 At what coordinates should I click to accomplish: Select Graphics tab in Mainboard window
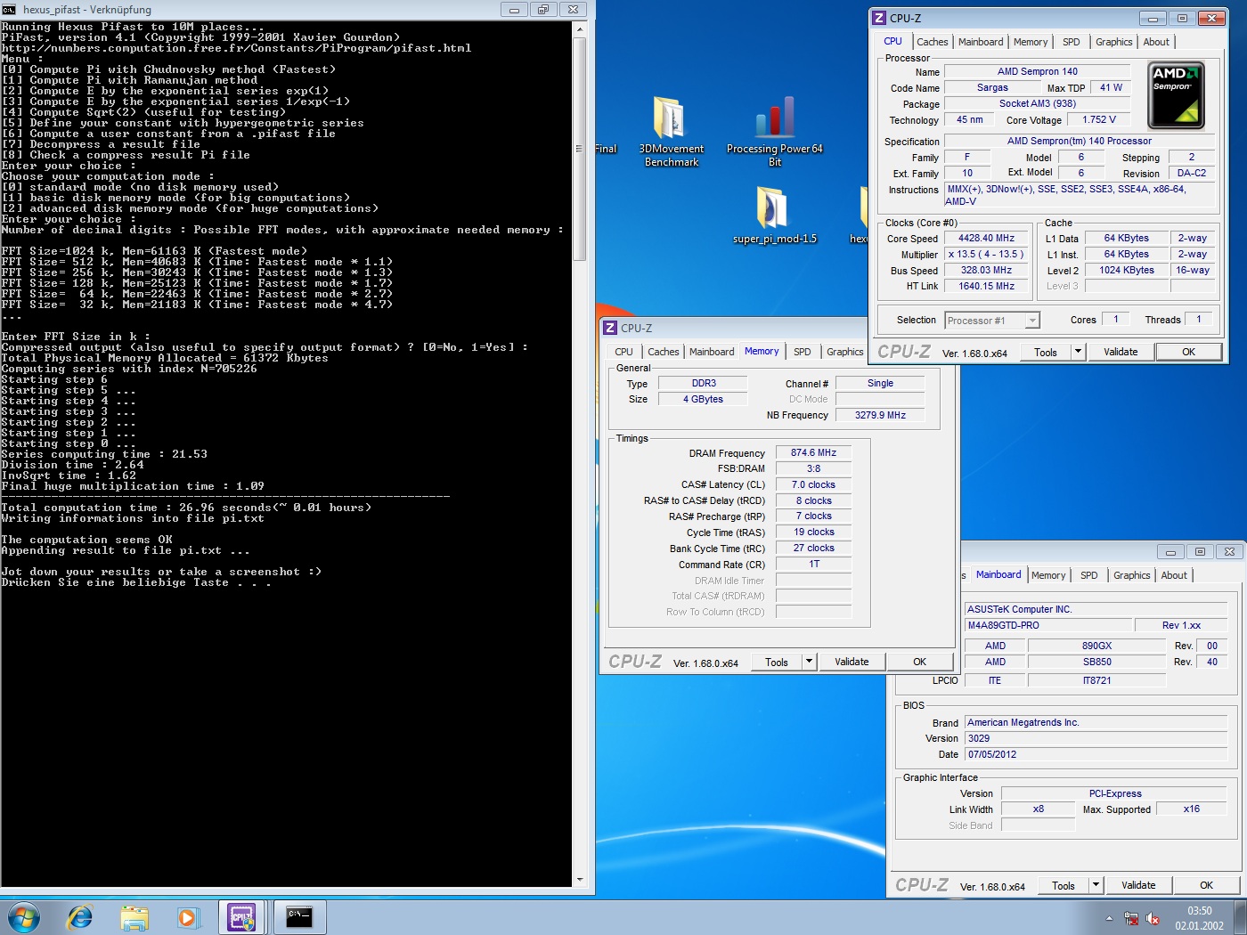[1131, 575]
